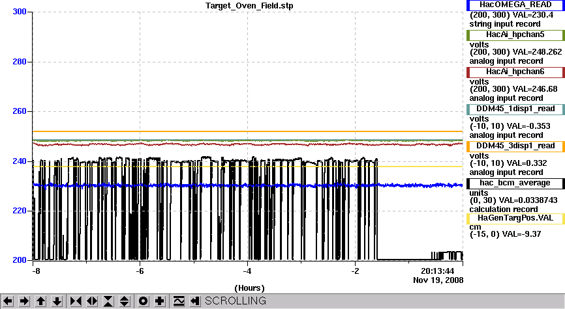The height and width of the screenshot is (309, 565).
Task: Click the VAL=0.332 reading
Action: (527, 163)
